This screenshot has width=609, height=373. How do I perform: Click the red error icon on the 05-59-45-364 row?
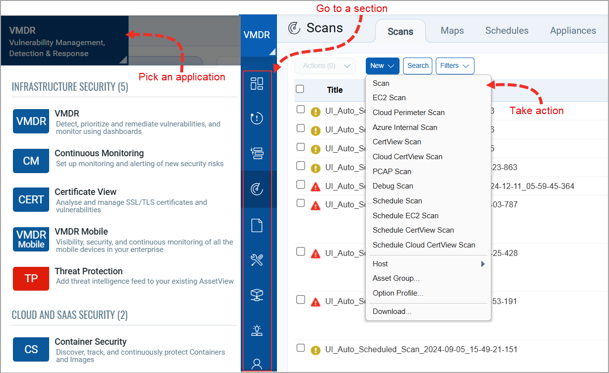(x=315, y=187)
